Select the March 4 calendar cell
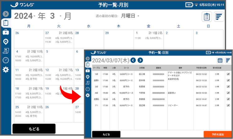 (29, 57)
